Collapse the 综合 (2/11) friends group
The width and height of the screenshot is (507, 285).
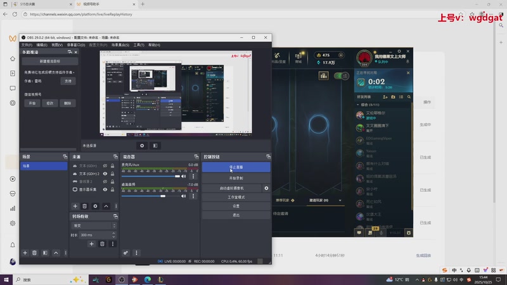[357, 104]
